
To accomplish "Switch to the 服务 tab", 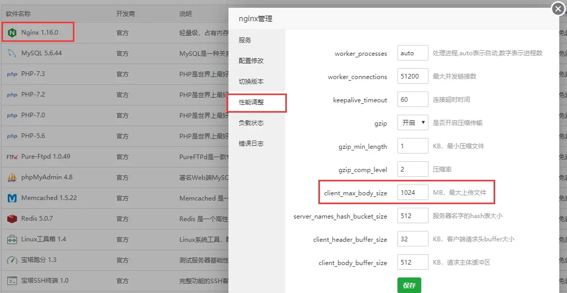I will point(245,40).
